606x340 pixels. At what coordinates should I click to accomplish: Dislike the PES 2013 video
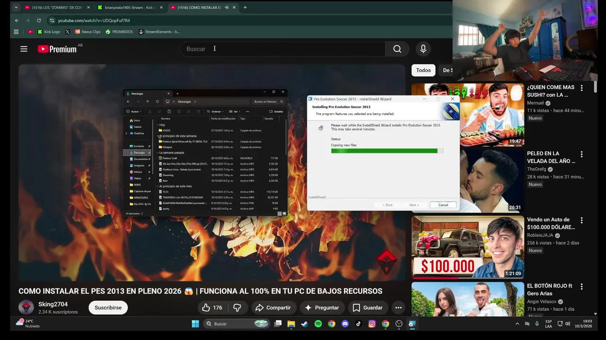237,307
